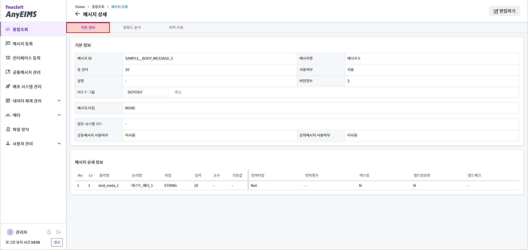Click the NONE message type value
Image resolution: width=528 pixels, height=250 pixels.
click(x=130, y=108)
